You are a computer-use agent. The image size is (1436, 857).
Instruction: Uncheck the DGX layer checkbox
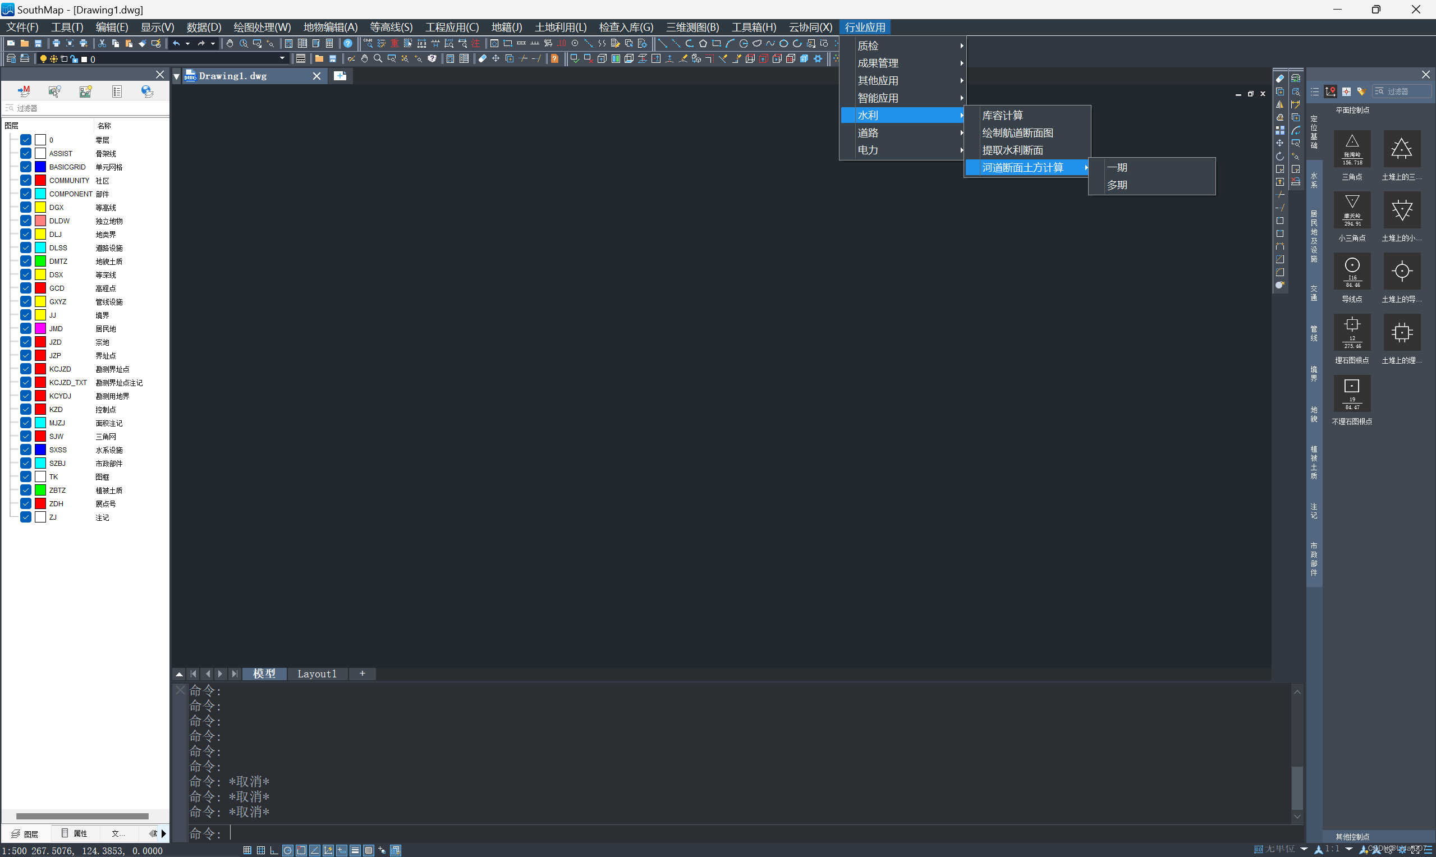pos(26,207)
